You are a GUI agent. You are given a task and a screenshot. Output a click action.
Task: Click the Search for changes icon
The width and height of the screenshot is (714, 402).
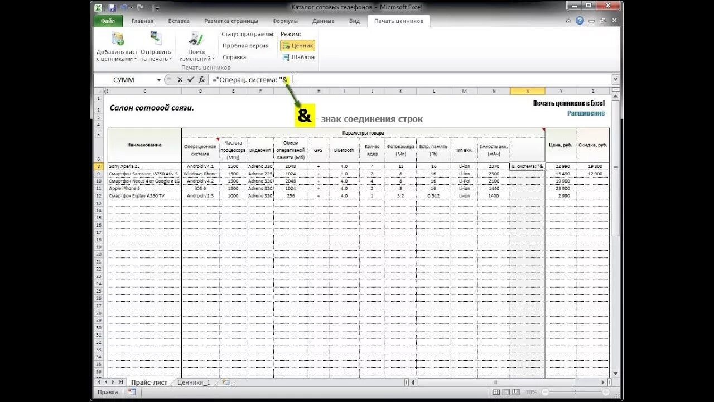196,39
